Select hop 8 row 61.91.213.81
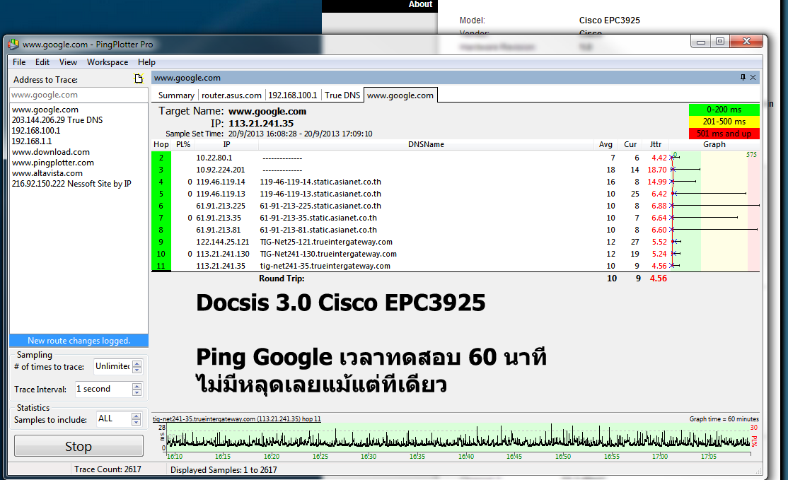 pos(456,230)
